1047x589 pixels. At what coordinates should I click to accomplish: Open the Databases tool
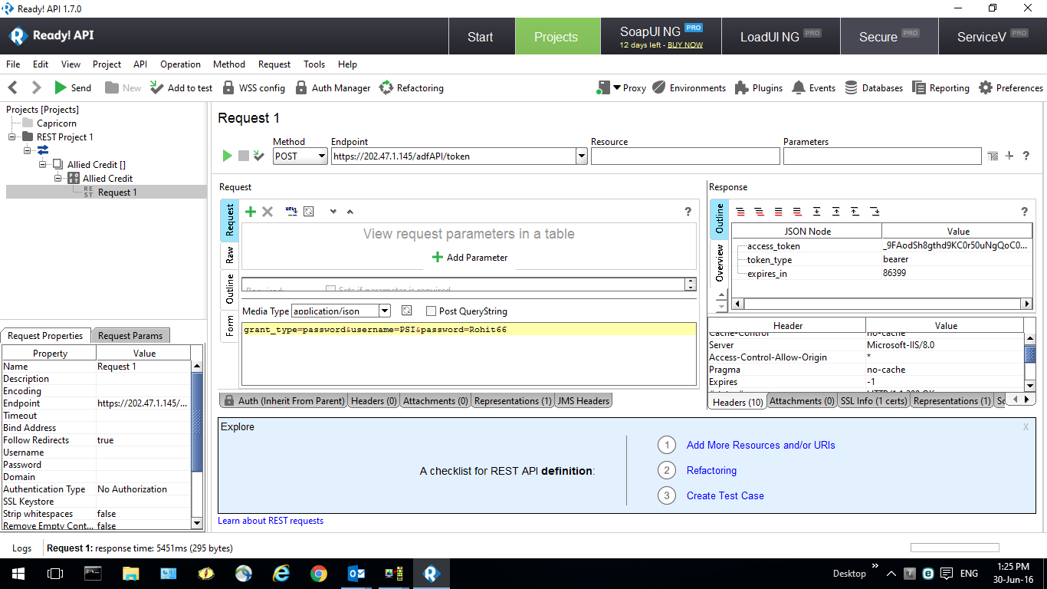[x=874, y=87]
